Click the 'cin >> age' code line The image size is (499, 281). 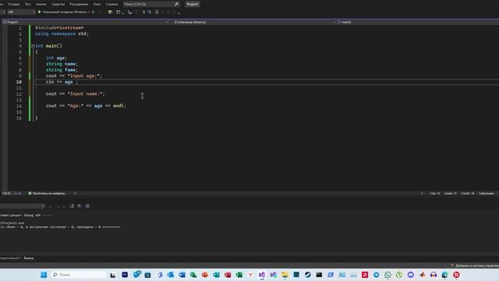pos(62,82)
